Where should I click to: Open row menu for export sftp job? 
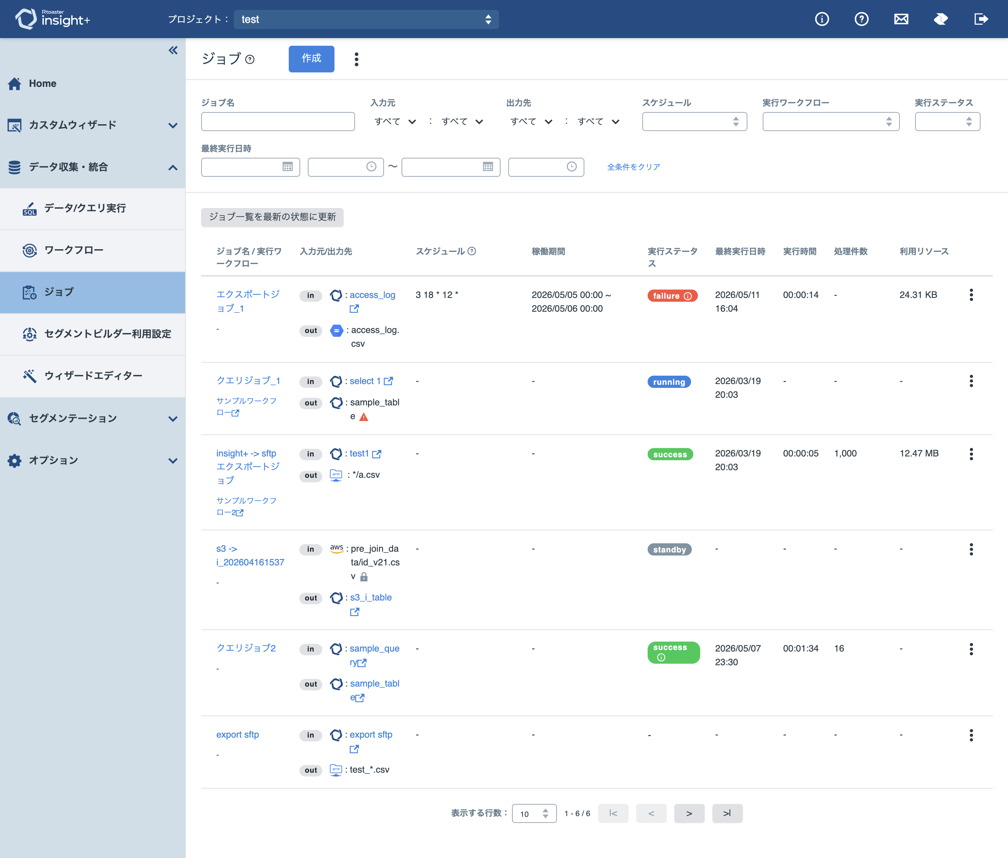point(971,735)
